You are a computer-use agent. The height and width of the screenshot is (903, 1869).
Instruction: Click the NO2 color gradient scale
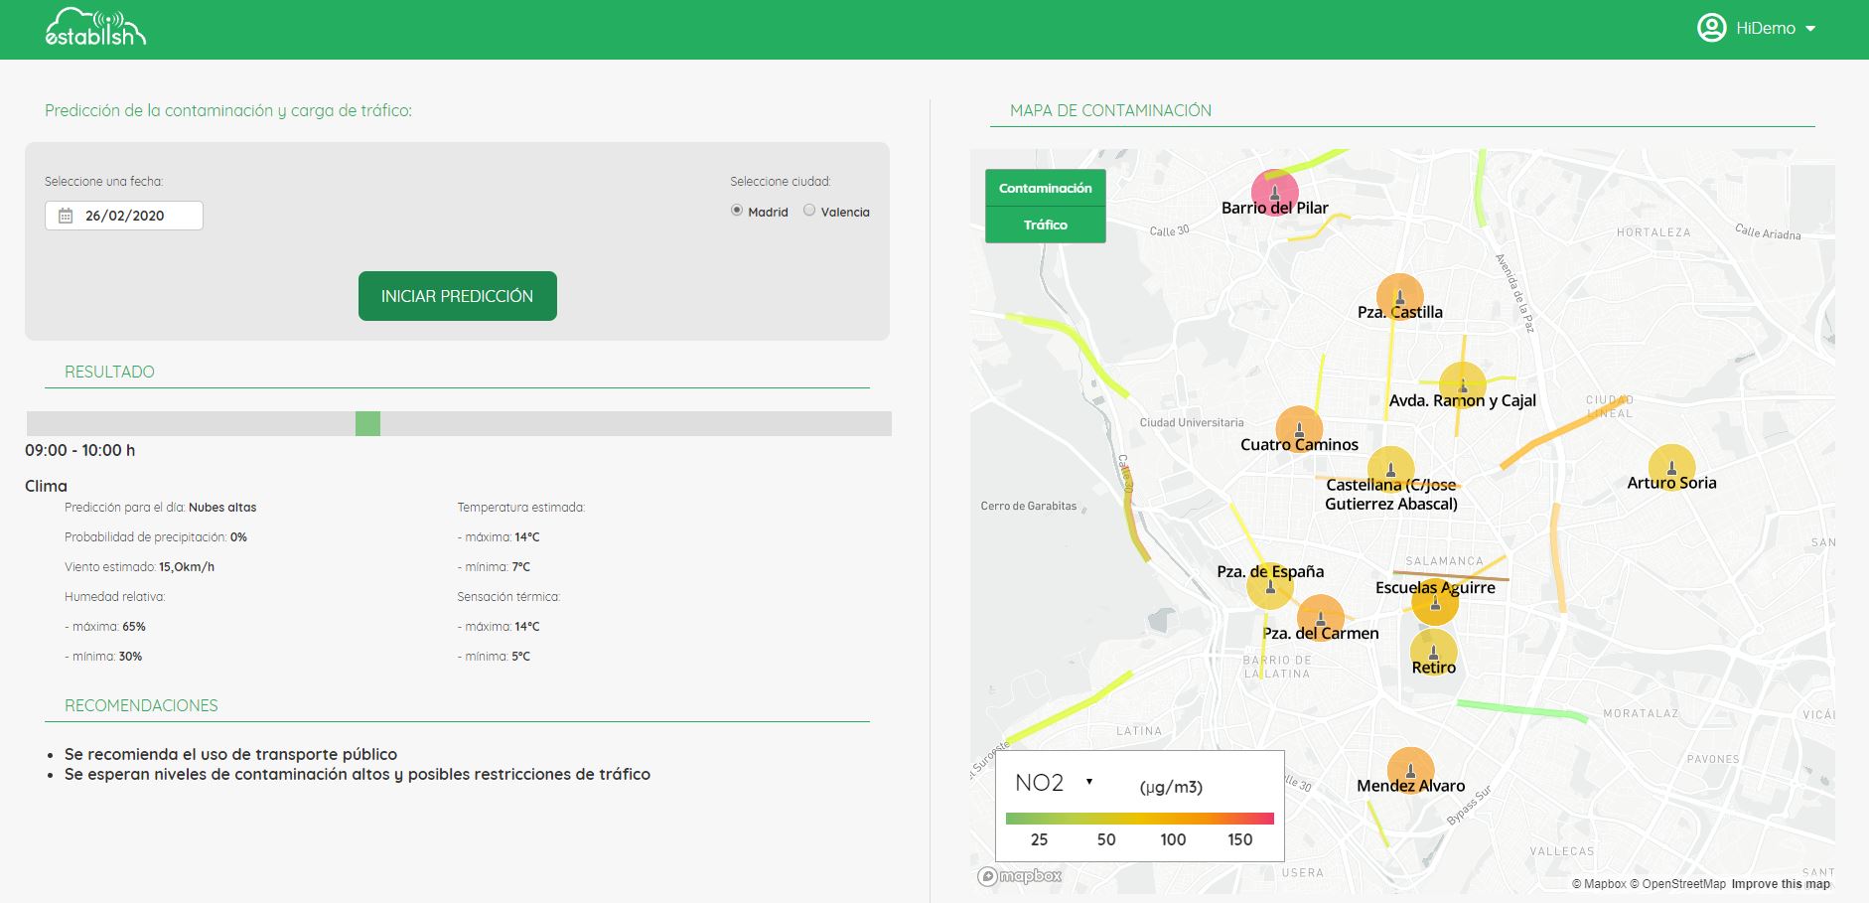tap(1140, 819)
